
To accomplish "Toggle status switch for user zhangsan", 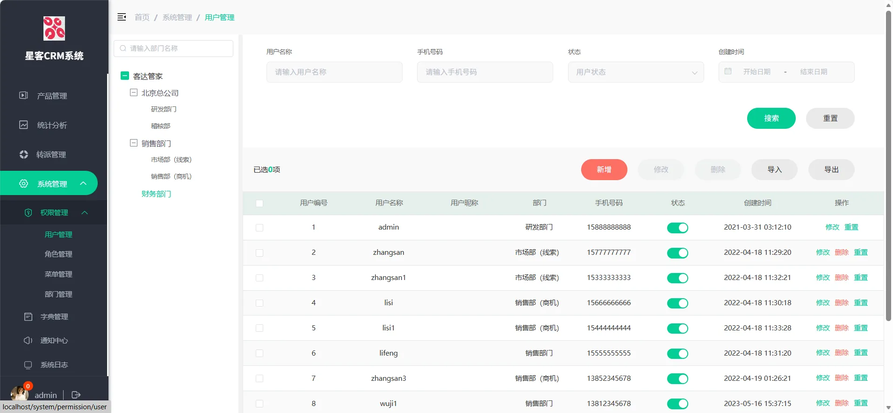I will [x=677, y=253].
